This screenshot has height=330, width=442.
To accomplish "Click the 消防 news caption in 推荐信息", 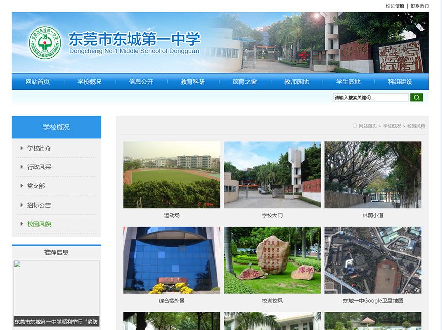I will click(x=57, y=321).
